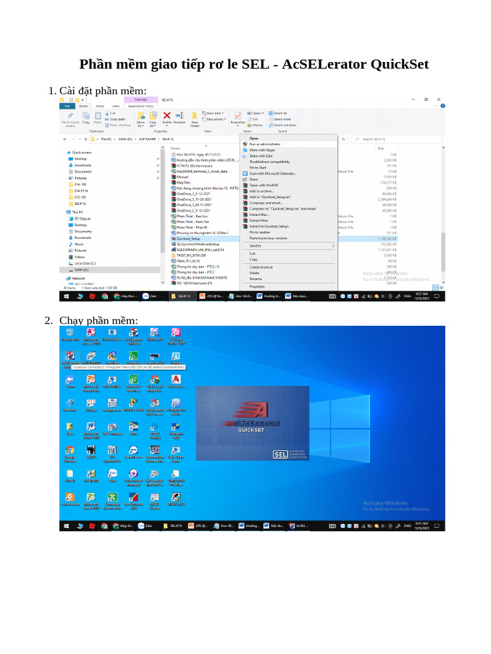Select SELSynchroWAVeEventSetup file in list
Screen dimensions: 491x654
(x=198, y=245)
